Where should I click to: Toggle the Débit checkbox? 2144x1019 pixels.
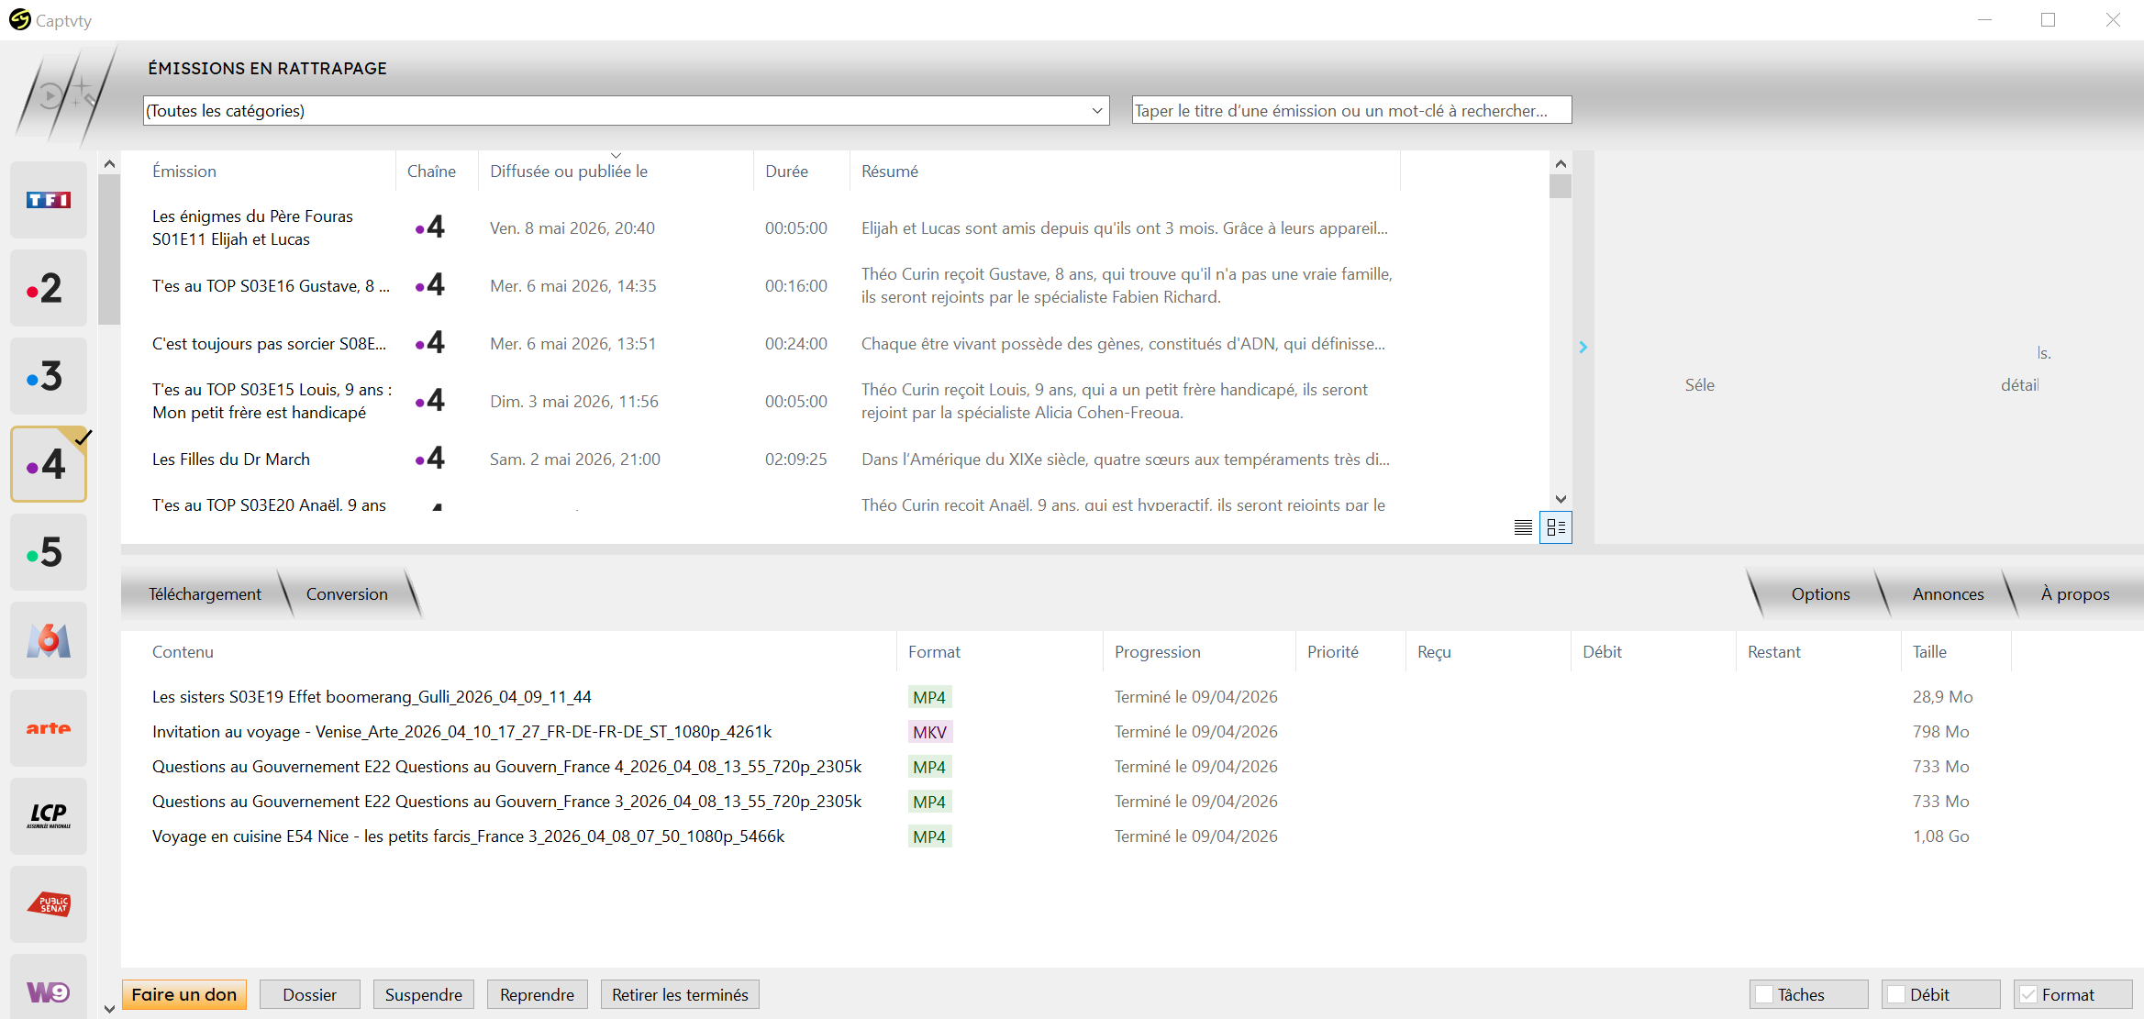point(1896,994)
